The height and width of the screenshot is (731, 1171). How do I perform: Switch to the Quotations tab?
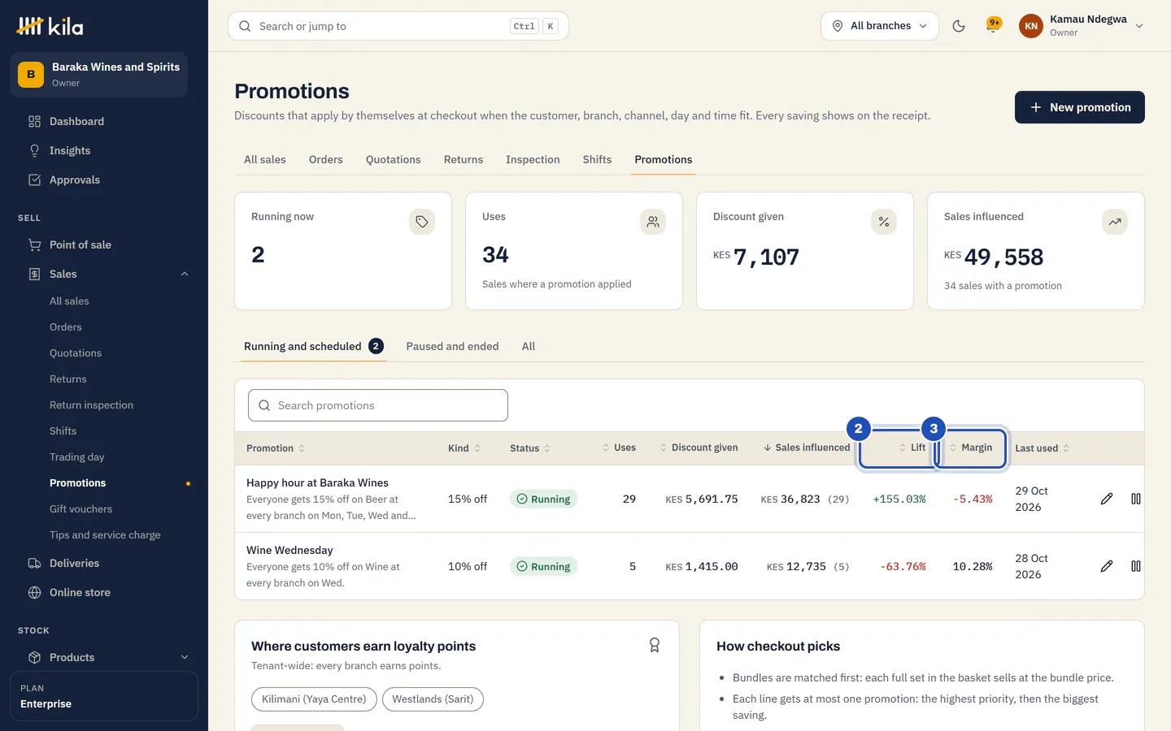394,160
